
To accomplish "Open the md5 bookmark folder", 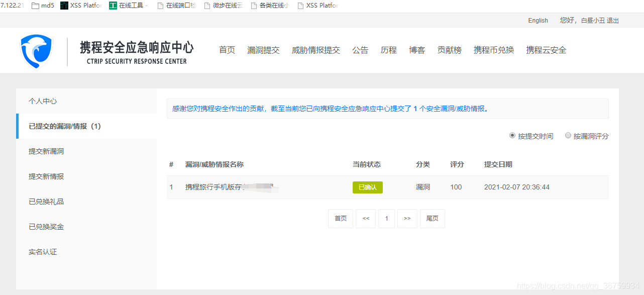I will pyautogui.click(x=43, y=6).
